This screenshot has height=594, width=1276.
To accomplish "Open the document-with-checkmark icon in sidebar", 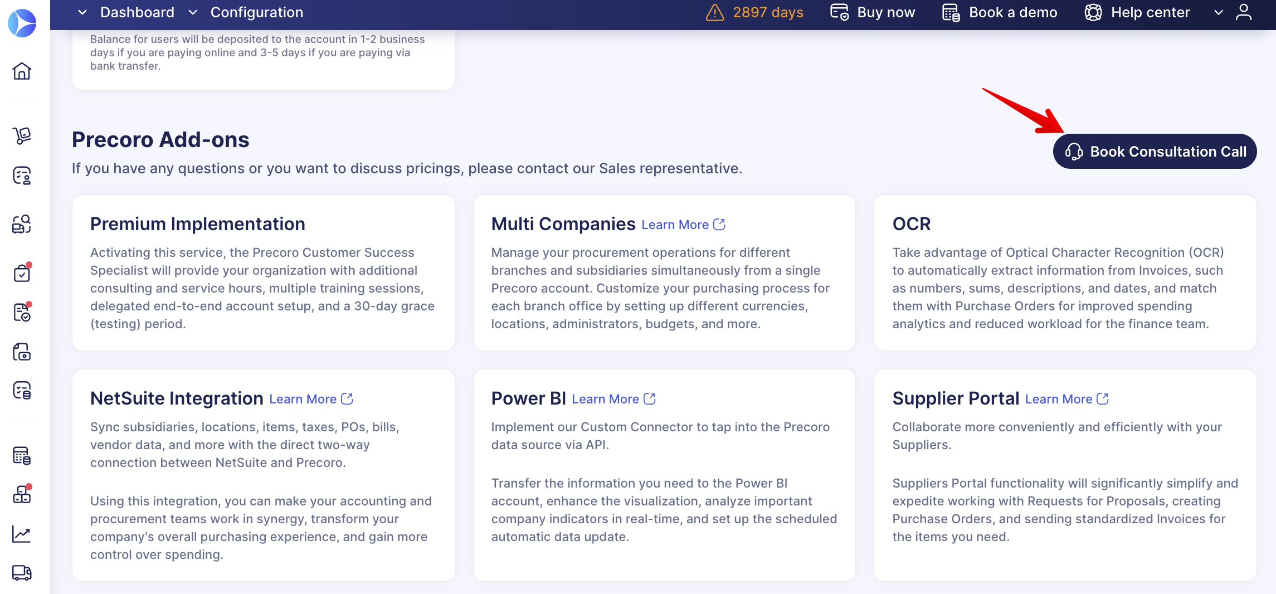I will pyautogui.click(x=22, y=312).
